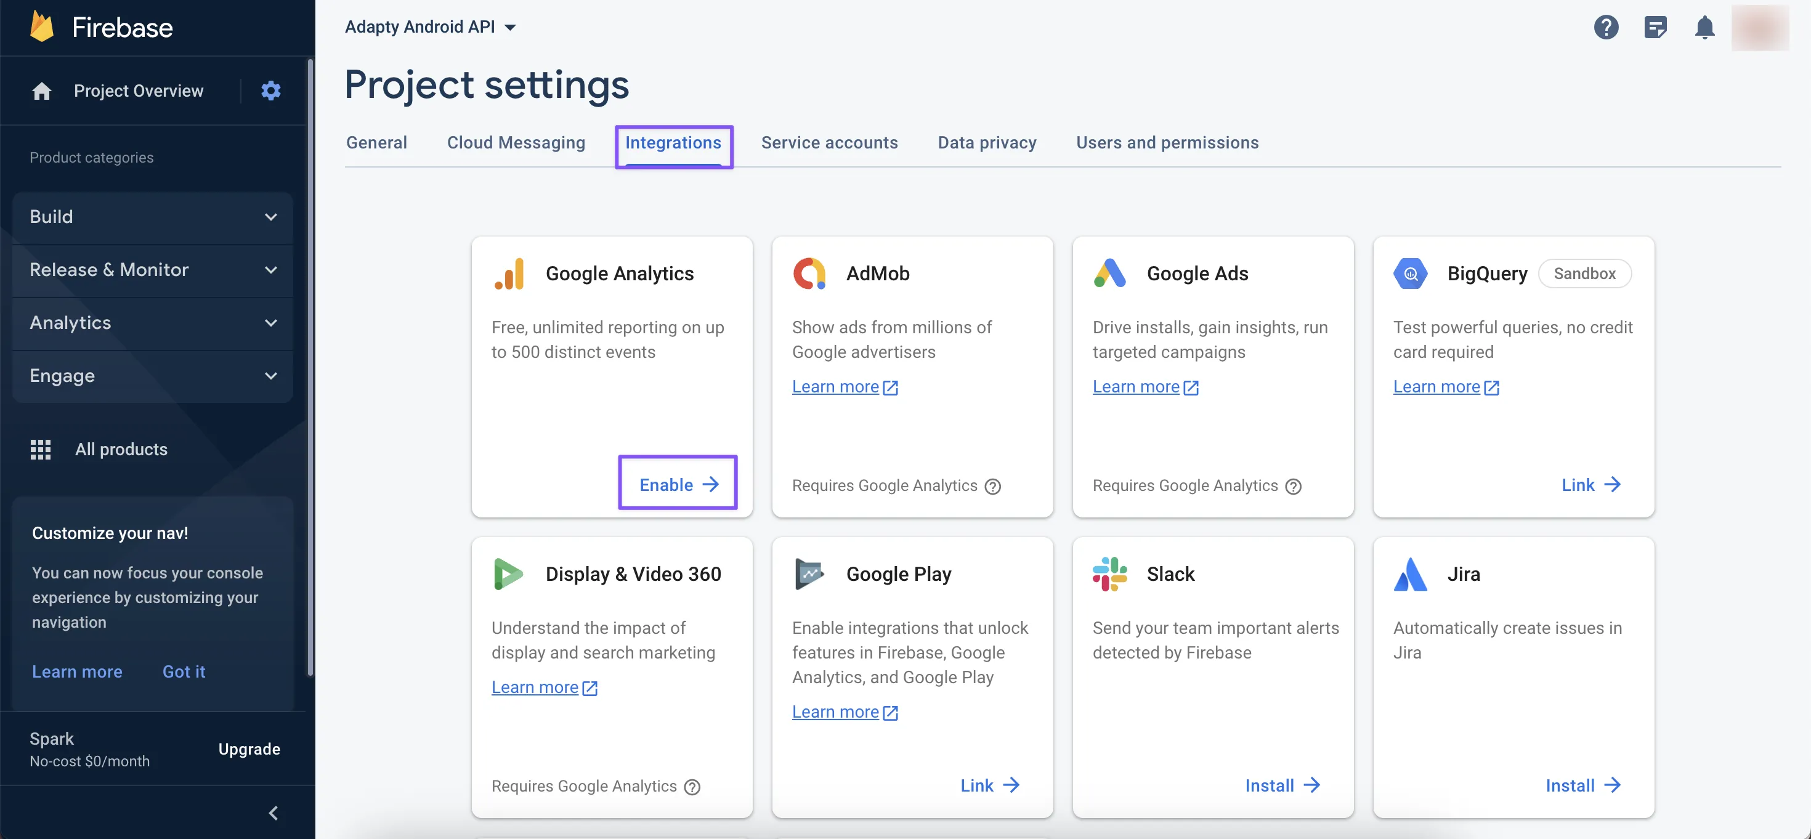Screen dimensions: 1811x839
Task: Click the AdMob Requires Analytics help icon
Action: (x=992, y=486)
